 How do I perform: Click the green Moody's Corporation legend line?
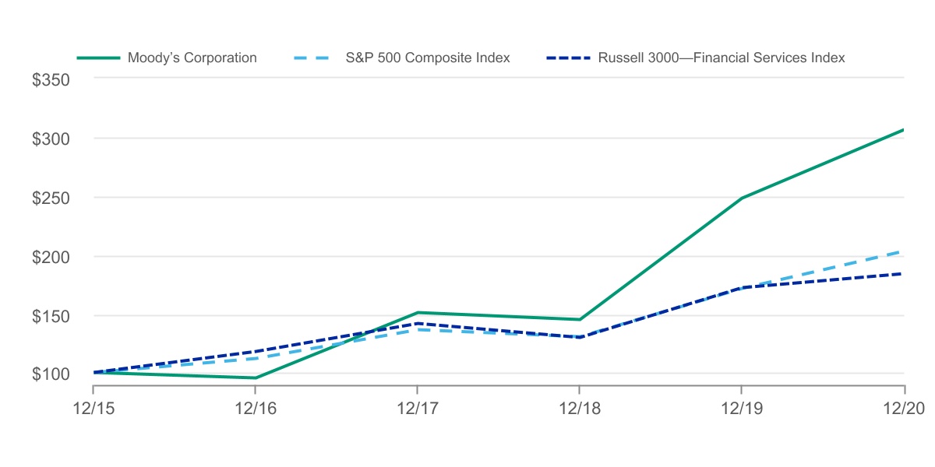coord(98,58)
